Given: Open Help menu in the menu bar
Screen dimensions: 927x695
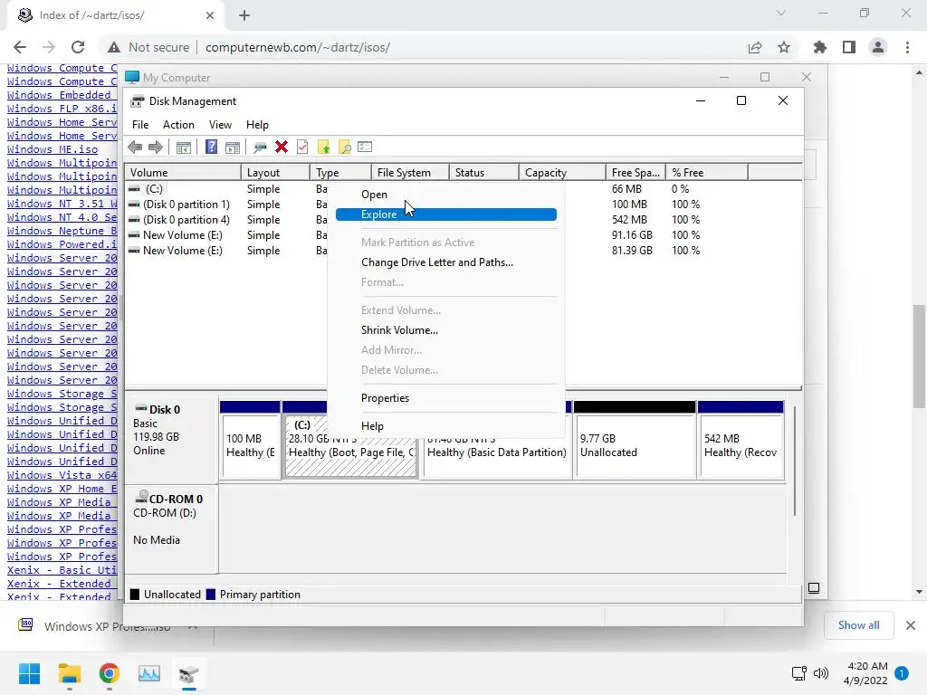Looking at the screenshot, I should tap(257, 125).
